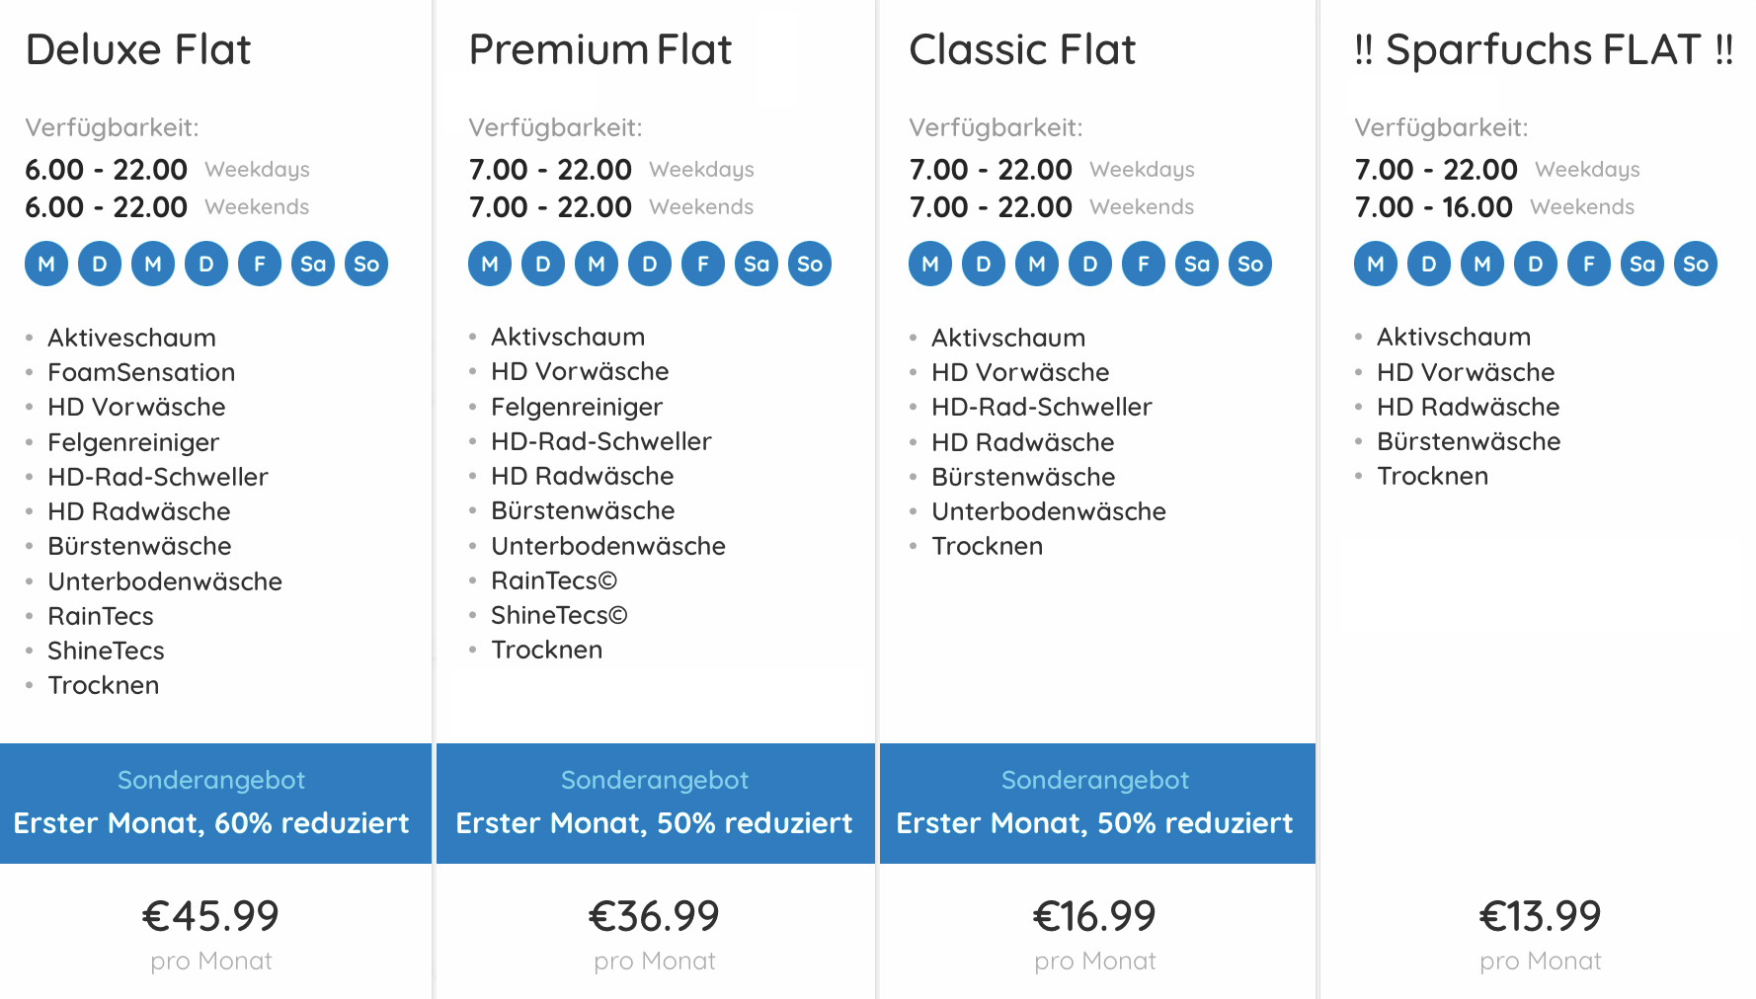Click the So day badge under Premium Flat

tap(810, 264)
